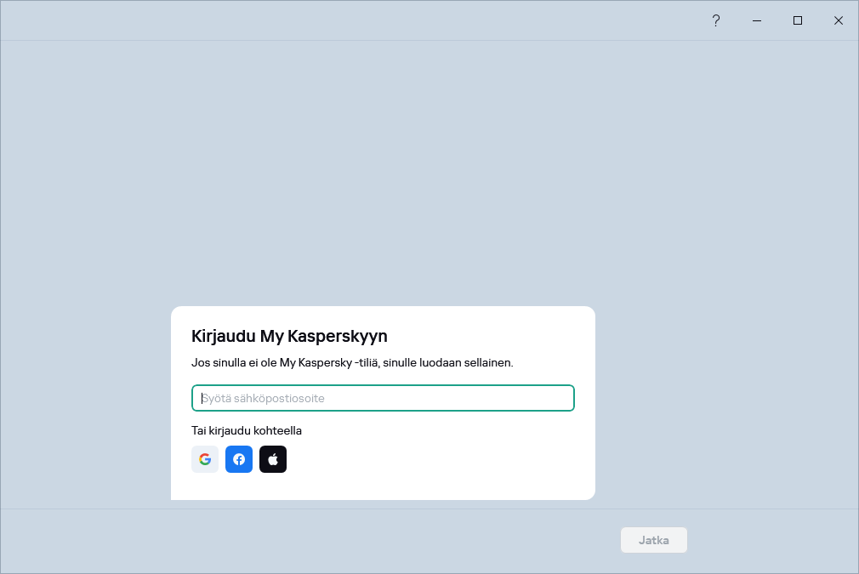Authenticate with Facebook from the icon row

239,459
